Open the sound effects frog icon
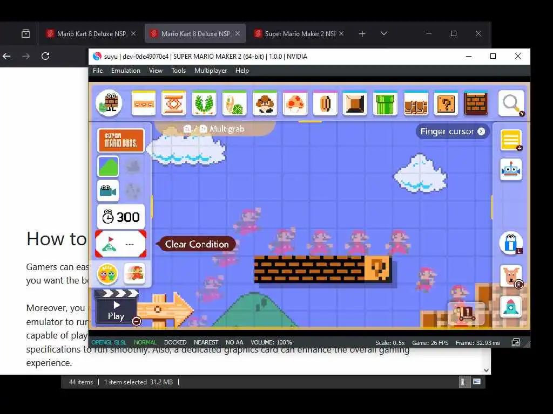The height and width of the screenshot is (414, 553). pyautogui.click(x=107, y=274)
